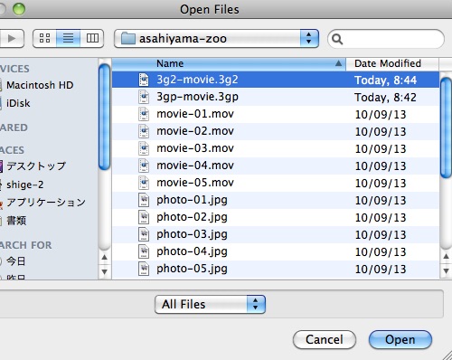This screenshot has height=360, width=452.
Task: Select 今日 search in the sidebar
Action: 16,261
